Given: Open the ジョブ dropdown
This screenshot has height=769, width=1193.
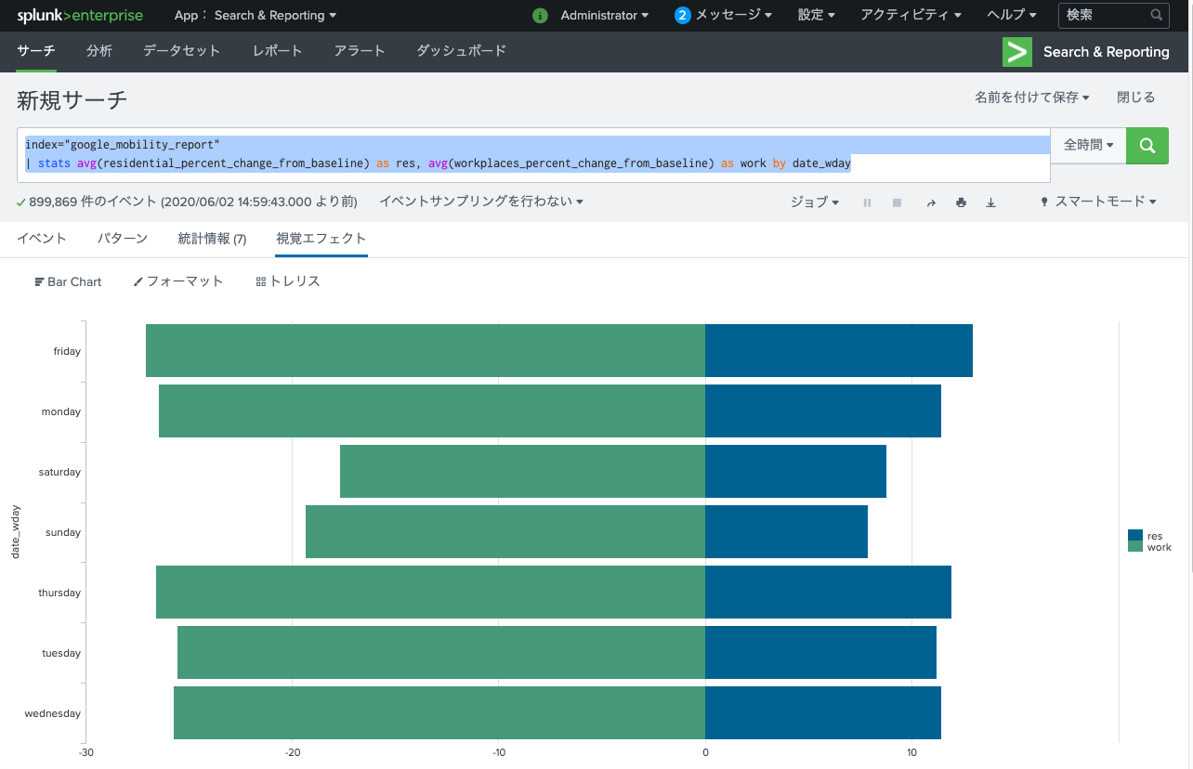Looking at the screenshot, I should [814, 202].
